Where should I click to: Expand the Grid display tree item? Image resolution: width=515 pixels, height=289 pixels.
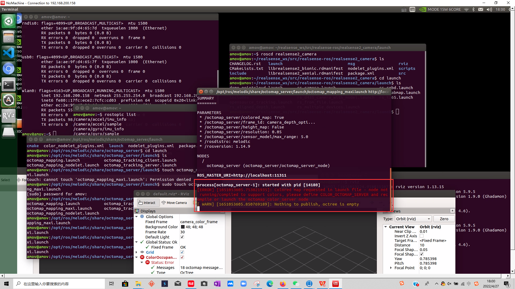[137, 252]
